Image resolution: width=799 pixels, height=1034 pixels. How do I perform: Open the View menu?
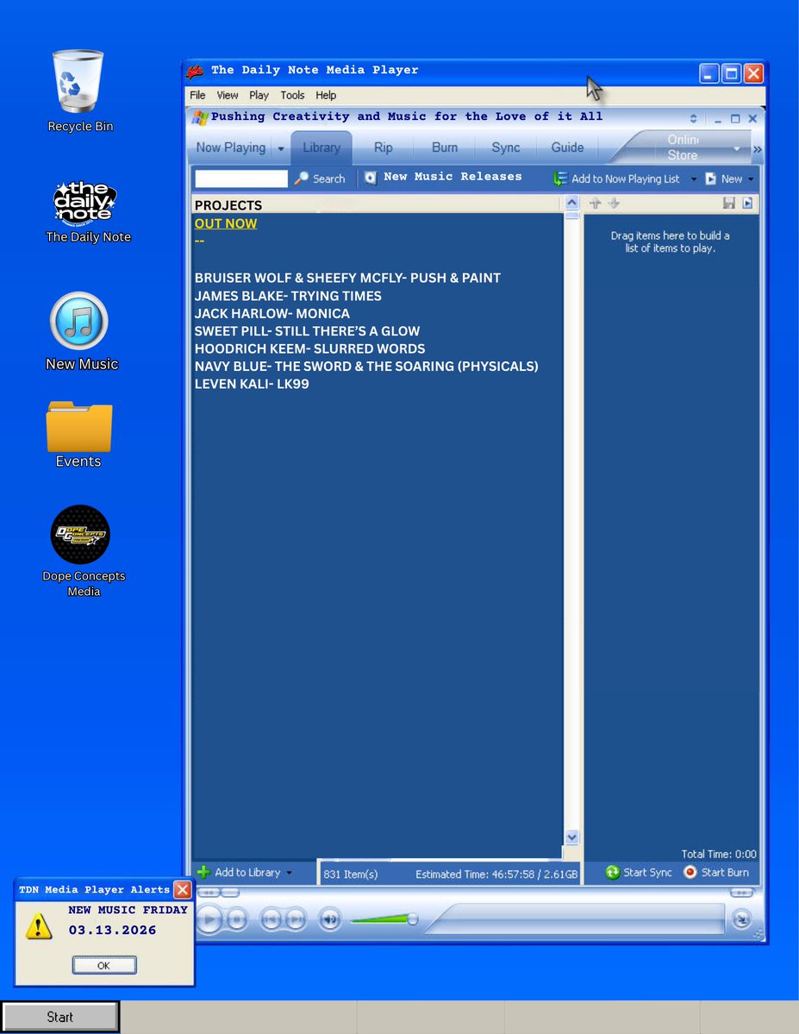click(x=228, y=96)
